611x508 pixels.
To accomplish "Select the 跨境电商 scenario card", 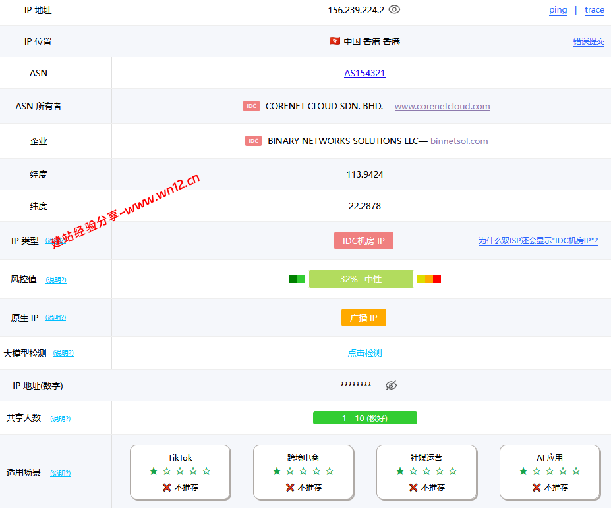I will [x=303, y=472].
